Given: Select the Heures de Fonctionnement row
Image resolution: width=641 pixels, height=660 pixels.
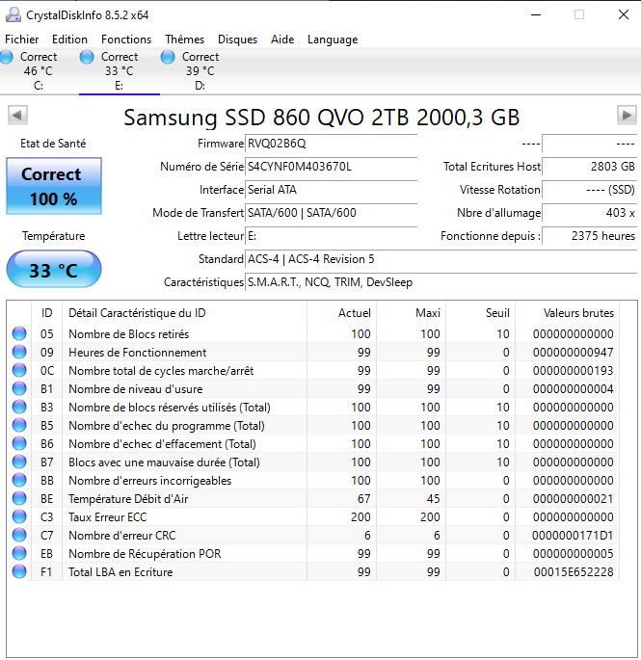Looking at the screenshot, I should [x=312, y=352].
